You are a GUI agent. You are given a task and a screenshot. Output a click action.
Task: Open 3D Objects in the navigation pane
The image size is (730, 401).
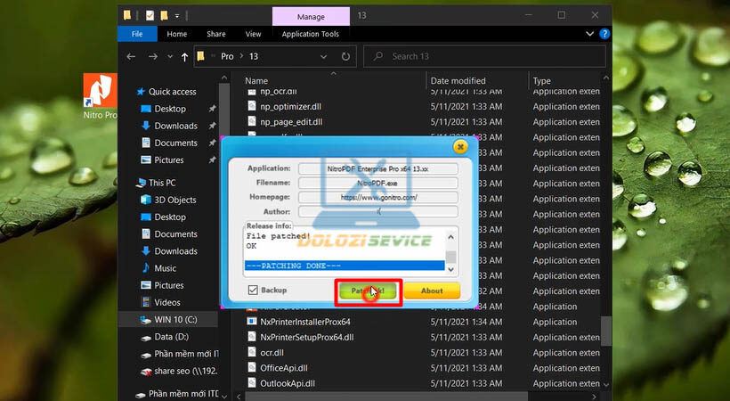[174, 200]
